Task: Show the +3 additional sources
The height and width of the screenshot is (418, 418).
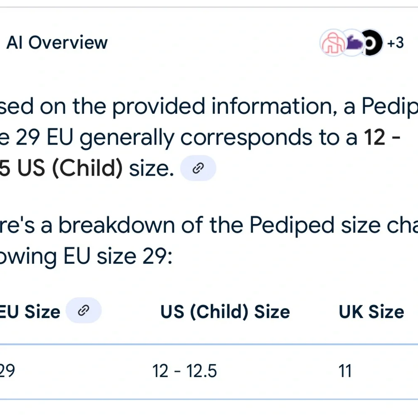Action: [395, 43]
